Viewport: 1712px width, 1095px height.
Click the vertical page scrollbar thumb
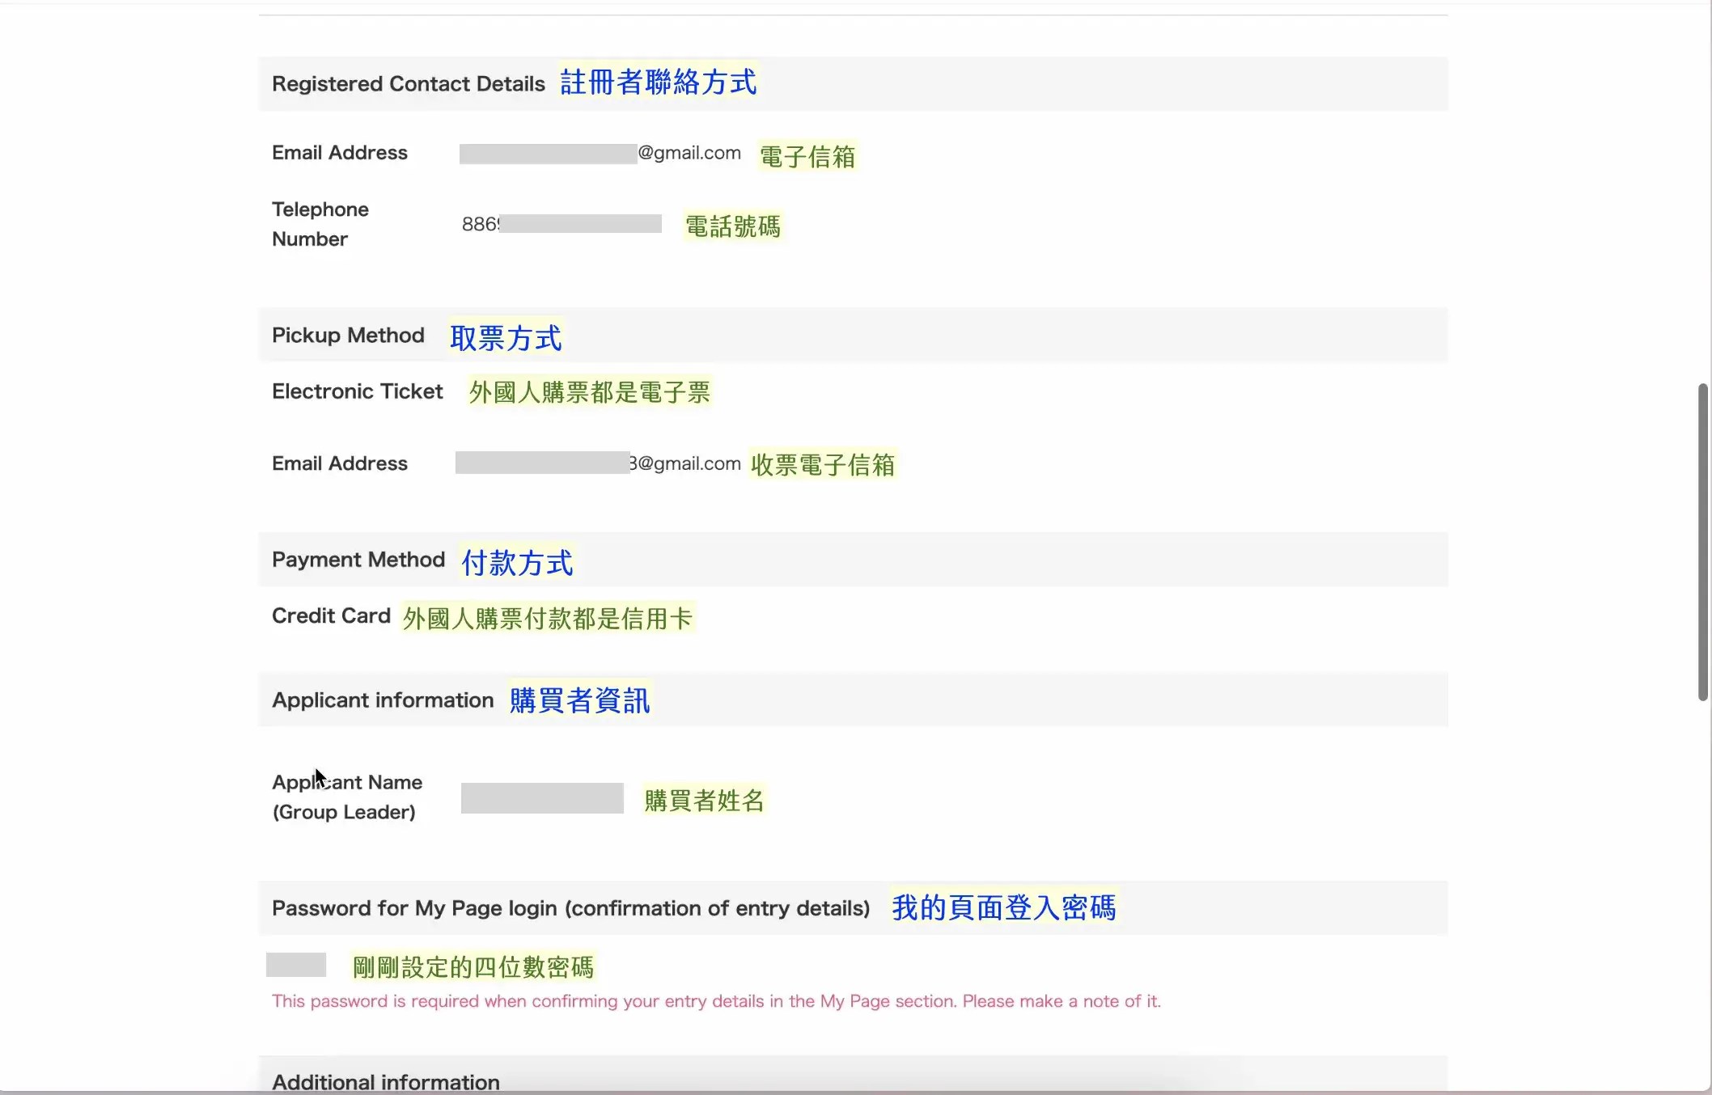tap(1702, 542)
